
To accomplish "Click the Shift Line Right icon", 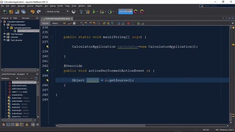I will click(x=123, y=23).
